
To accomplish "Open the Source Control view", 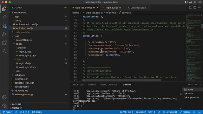I will [x=4, y=26].
